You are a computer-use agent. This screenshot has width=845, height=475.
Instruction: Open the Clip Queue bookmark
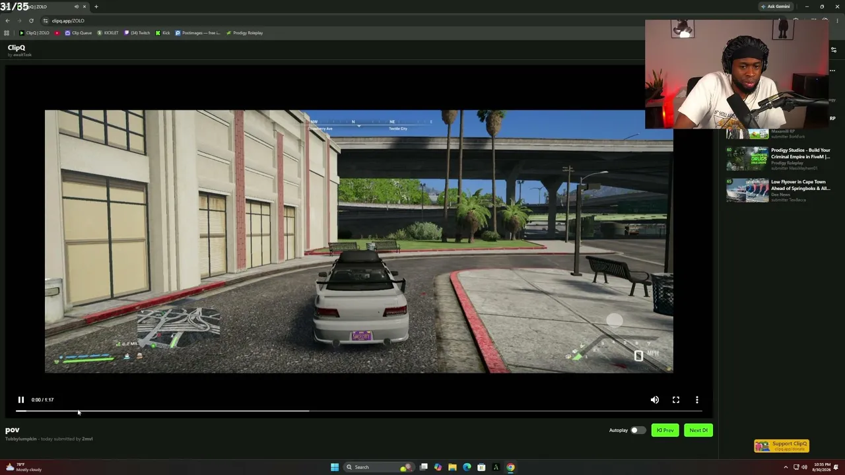(x=79, y=33)
